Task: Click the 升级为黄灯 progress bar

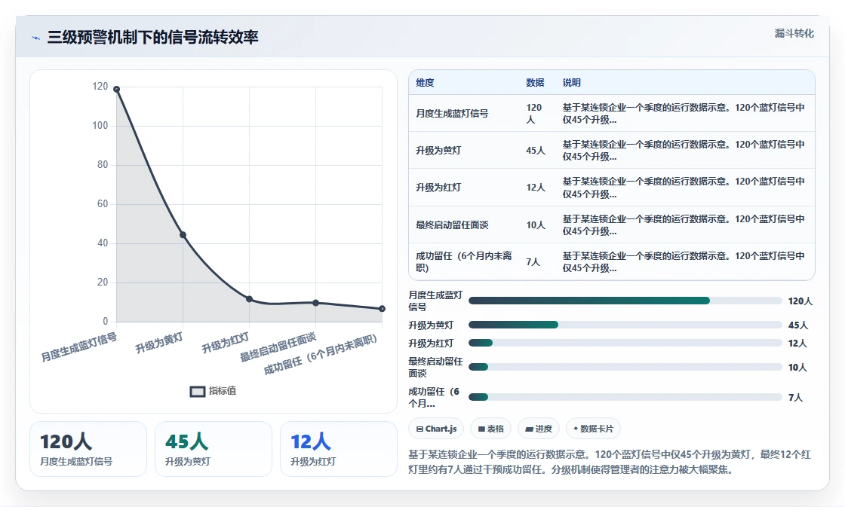Action: [625, 325]
